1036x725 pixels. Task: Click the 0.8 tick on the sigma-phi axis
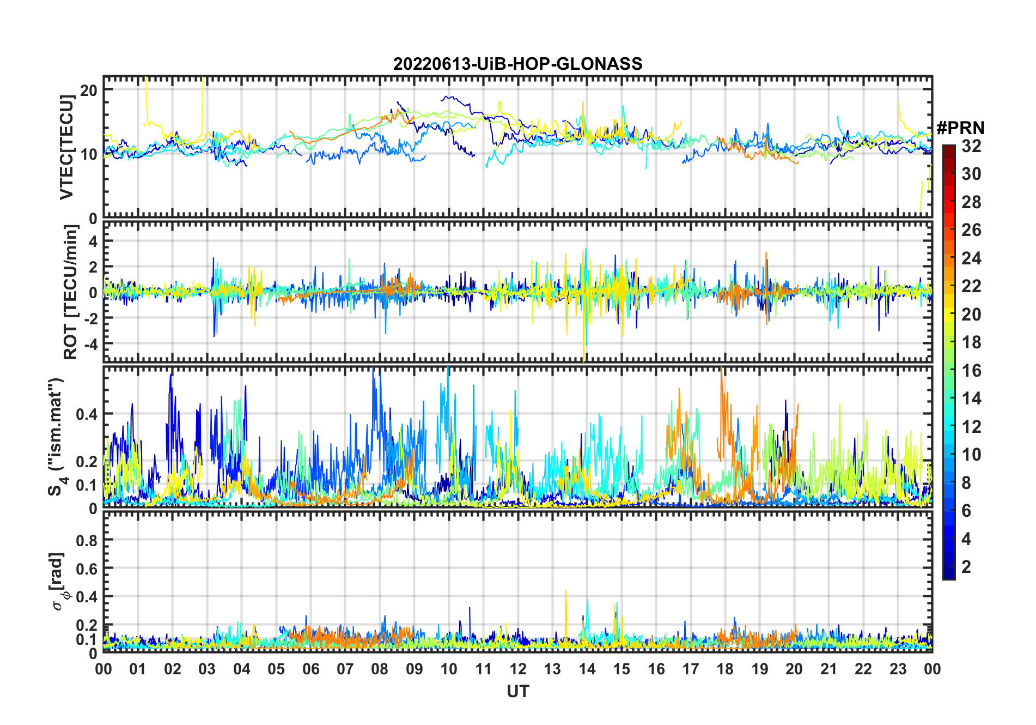pos(87,540)
